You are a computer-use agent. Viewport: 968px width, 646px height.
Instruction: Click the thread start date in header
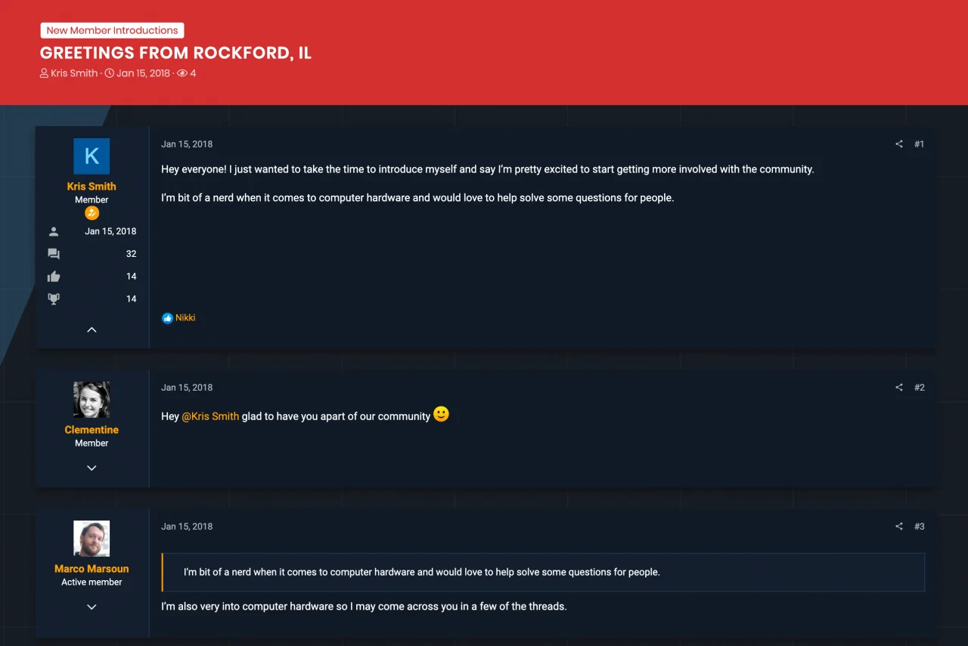point(143,73)
